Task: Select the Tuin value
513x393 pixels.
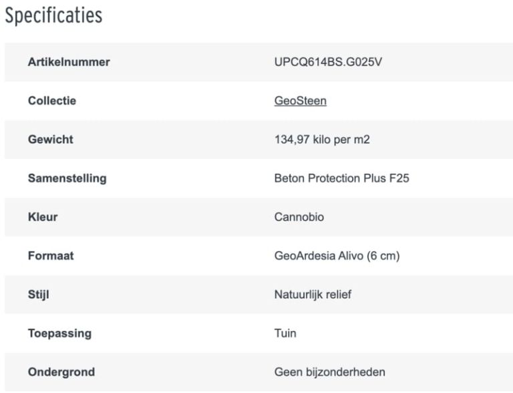Action: [x=285, y=333]
